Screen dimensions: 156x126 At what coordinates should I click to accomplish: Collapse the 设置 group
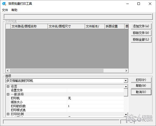(x=8, y=86)
